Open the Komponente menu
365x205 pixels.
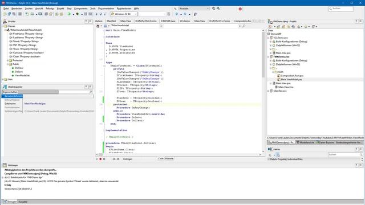(x=81, y=9)
